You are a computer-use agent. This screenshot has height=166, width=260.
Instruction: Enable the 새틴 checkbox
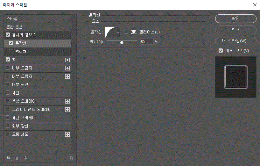8,93
